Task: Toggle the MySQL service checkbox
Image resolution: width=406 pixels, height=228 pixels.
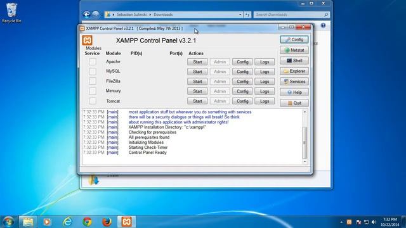Action: click(93, 72)
